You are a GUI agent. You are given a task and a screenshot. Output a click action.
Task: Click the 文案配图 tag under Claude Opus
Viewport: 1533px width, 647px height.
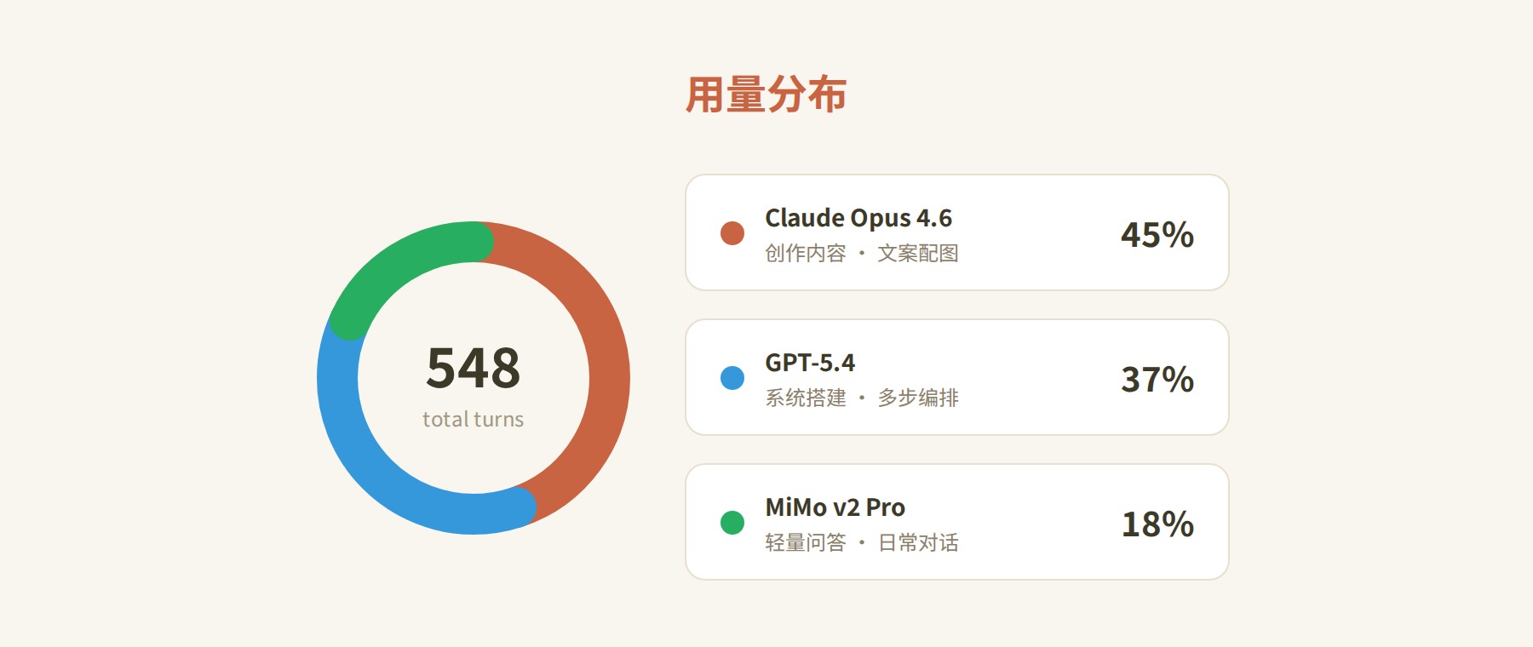tap(918, 254)
